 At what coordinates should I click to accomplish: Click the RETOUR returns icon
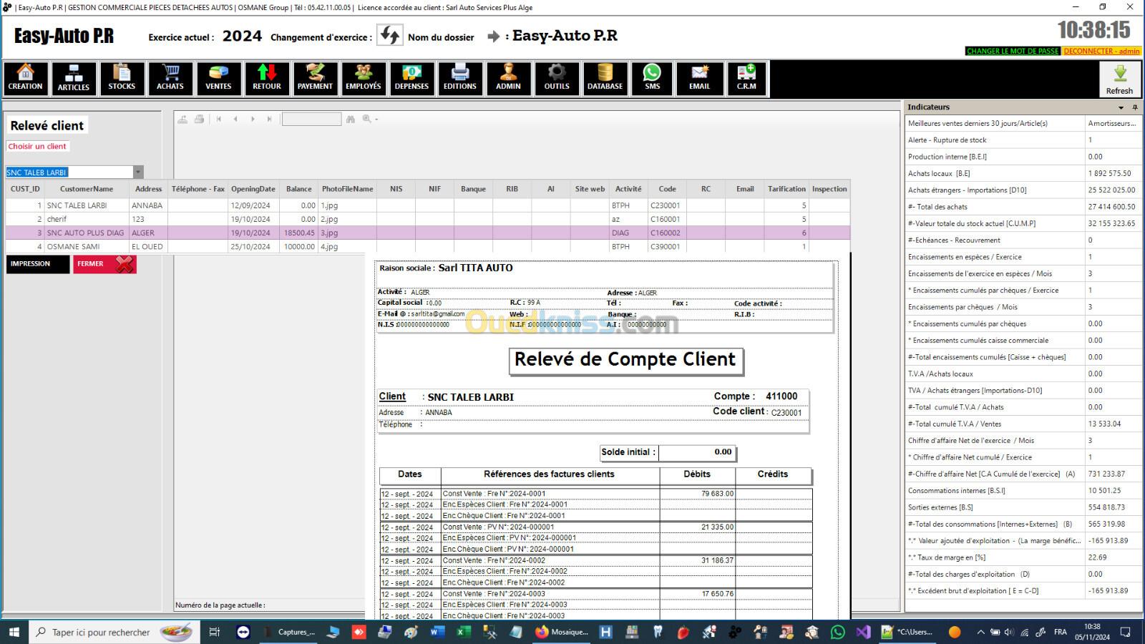pos(266,78)
